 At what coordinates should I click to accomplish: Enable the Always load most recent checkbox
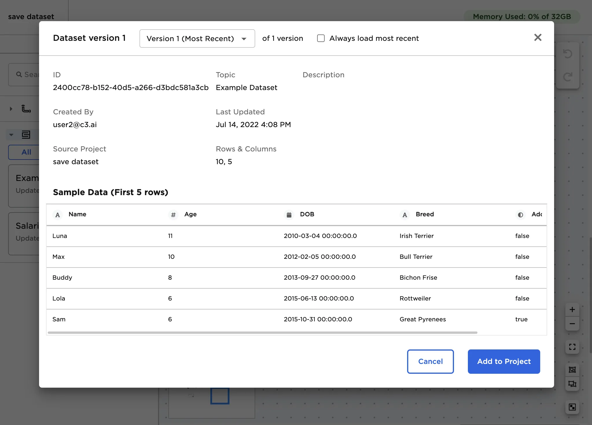(x=321, y=38)
